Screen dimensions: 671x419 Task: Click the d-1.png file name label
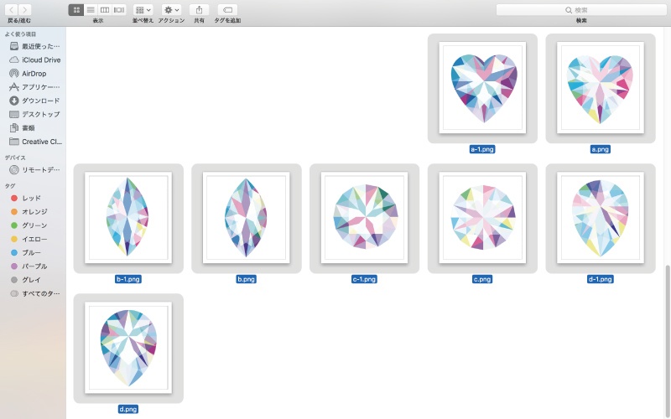(601, 279)
